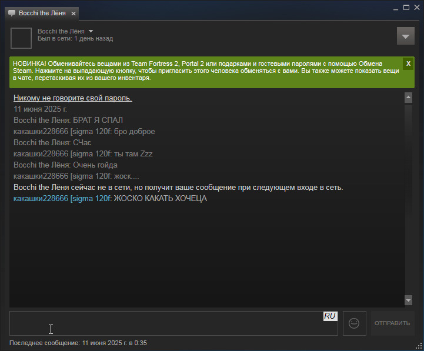
Task: Dismiss the green Steam trading notice
Action: click(x=408, y=63)
